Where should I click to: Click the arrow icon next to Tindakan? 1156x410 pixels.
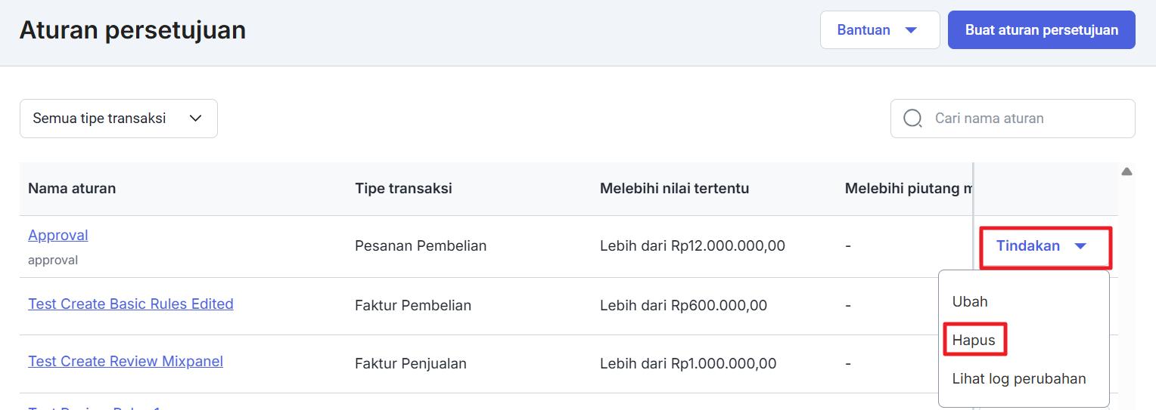(x=1080, y=246)
